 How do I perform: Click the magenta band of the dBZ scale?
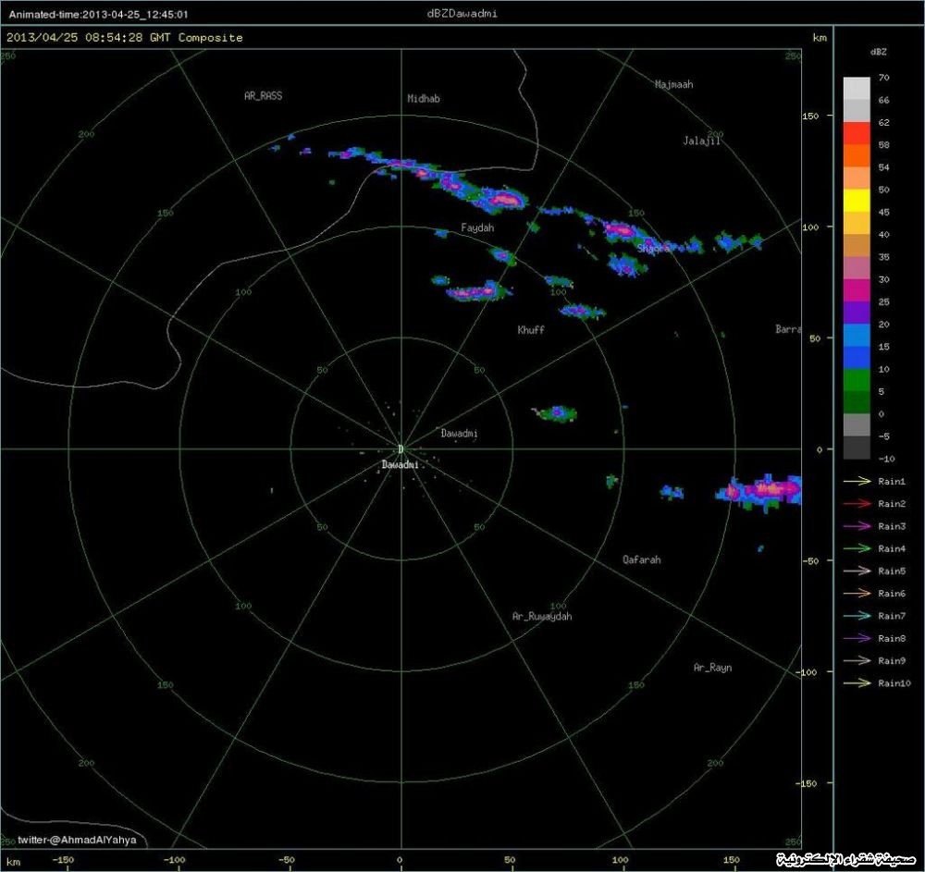[x=857, y=290]
